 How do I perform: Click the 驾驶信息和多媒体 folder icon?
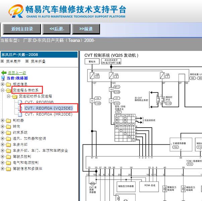[x=8, y=169]
